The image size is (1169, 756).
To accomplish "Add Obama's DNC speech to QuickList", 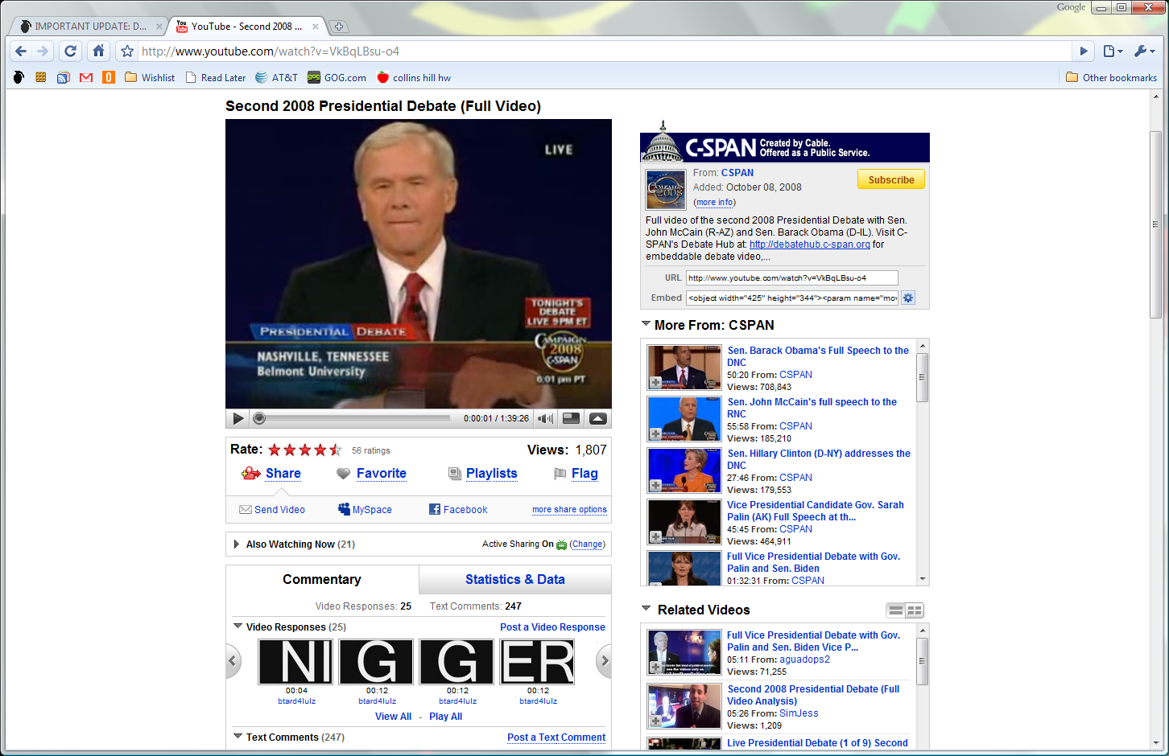I will (x=655, y=383).
